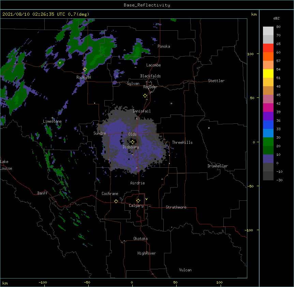Image resolution: width=294 pixels, height=287 pixels.
Task: Click the yellow diamond marker above the Calgary label
Action: pos(138,201)
